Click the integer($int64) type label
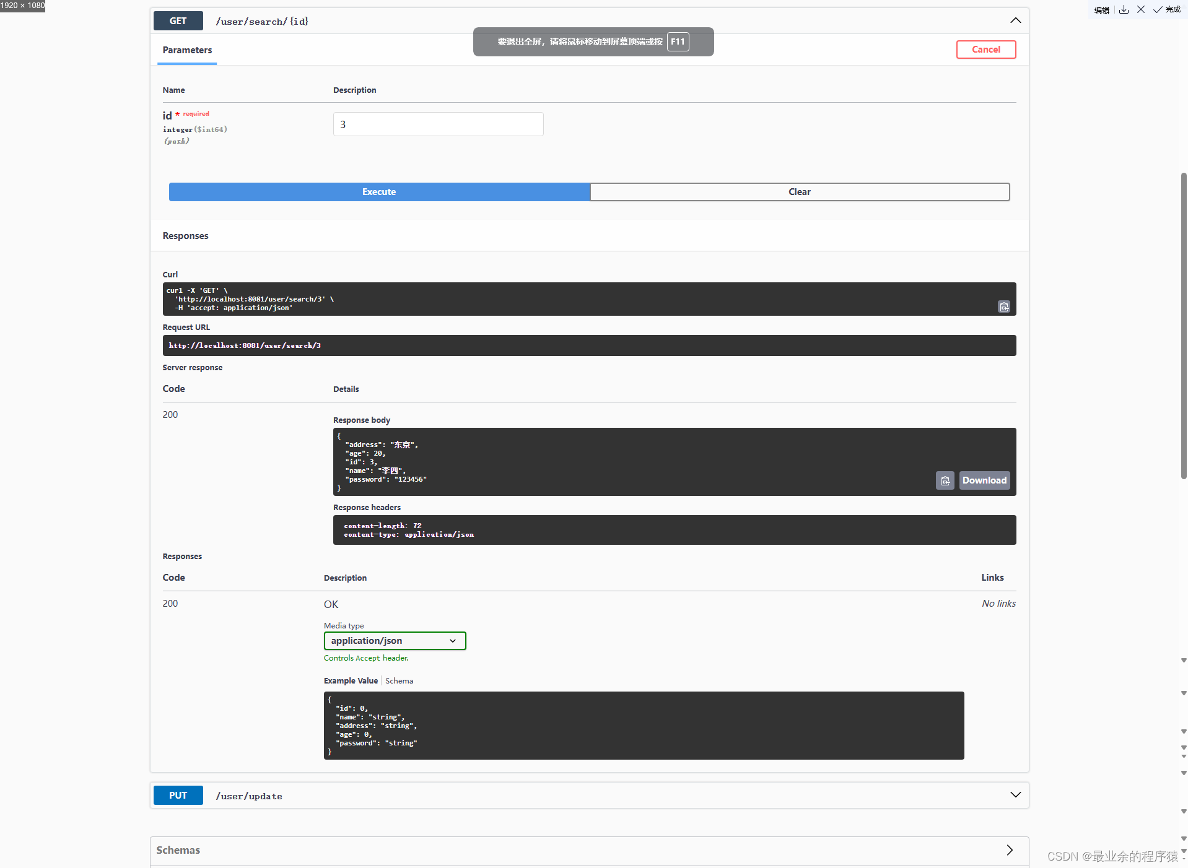 (x=195, y=129)
